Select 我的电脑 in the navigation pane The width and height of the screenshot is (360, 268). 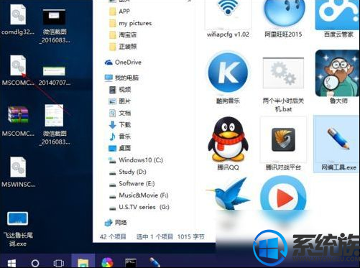tap(121, 78)
